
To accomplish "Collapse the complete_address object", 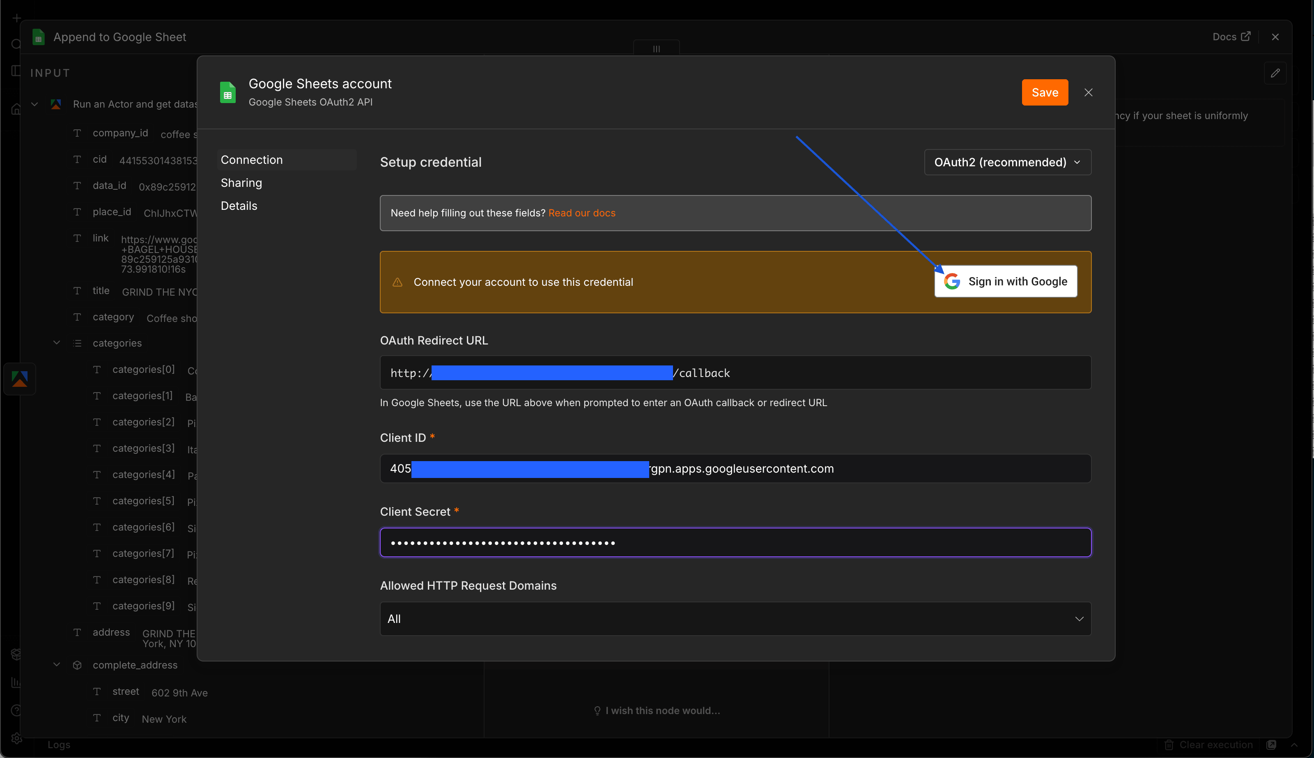I will pos(57,665).
